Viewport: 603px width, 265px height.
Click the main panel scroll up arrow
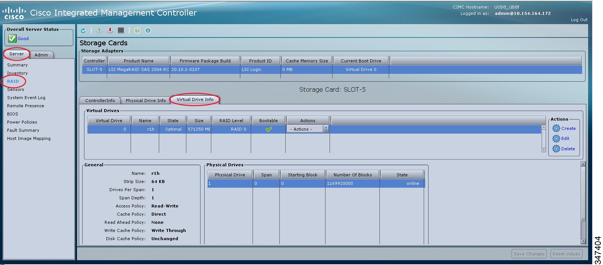[x=583, y=164]
